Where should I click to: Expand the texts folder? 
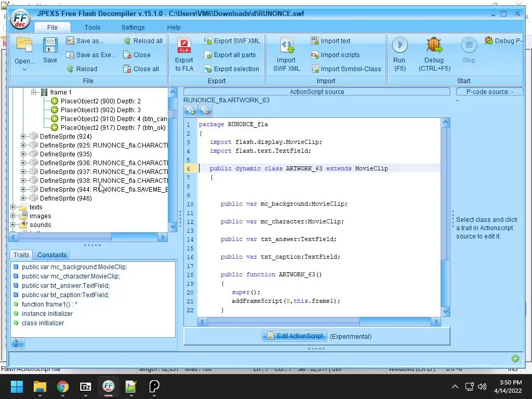[12, 207]
